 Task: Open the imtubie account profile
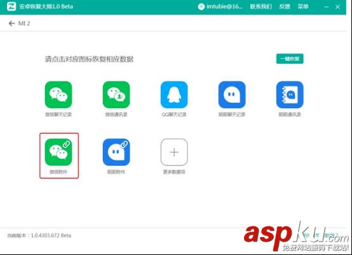[x=220, y=7]
